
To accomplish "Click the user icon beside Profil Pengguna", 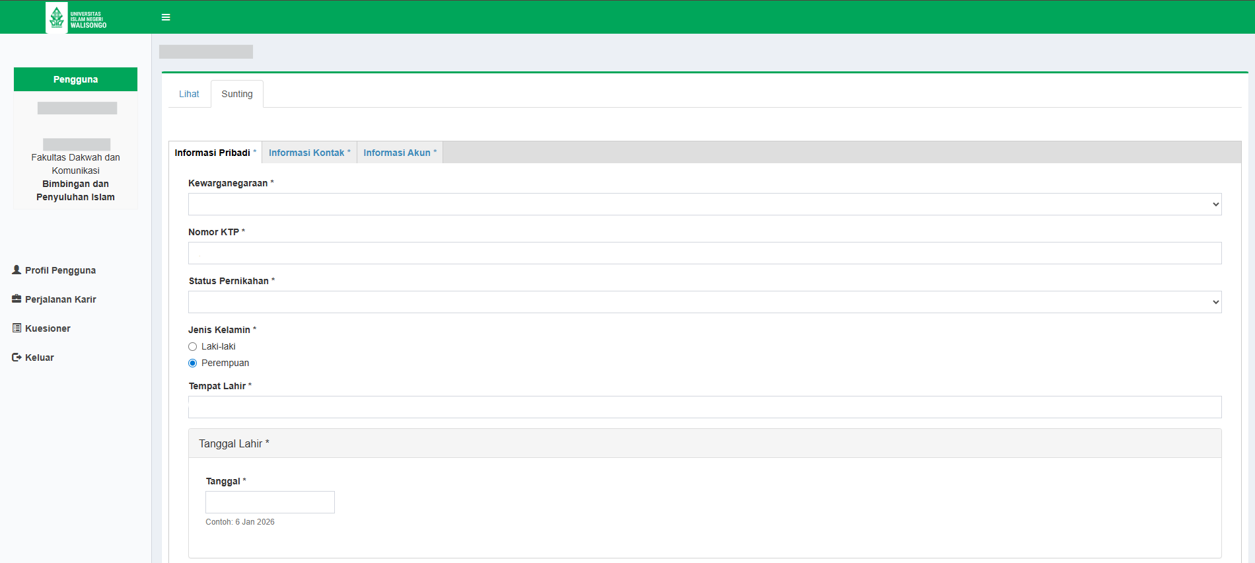I will (17, 270).
